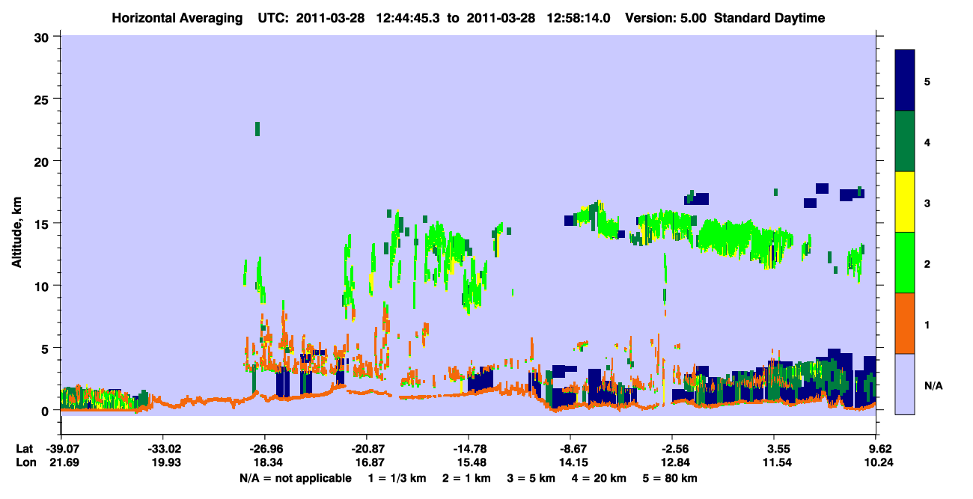Click the isolated green feature near 22.5 km altitude
This screenshot has width=973, height=499.
(x=257, y=129)
